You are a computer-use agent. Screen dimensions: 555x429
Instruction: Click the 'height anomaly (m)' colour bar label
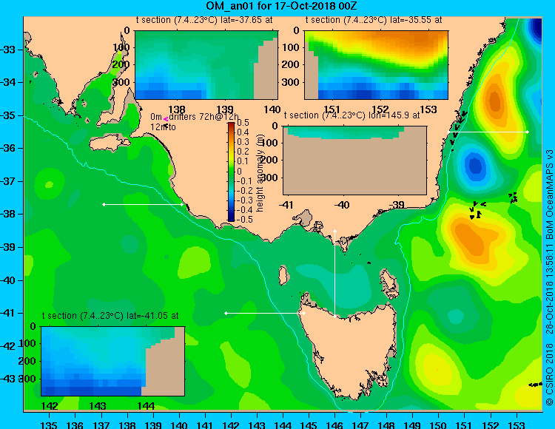(260, 173)
